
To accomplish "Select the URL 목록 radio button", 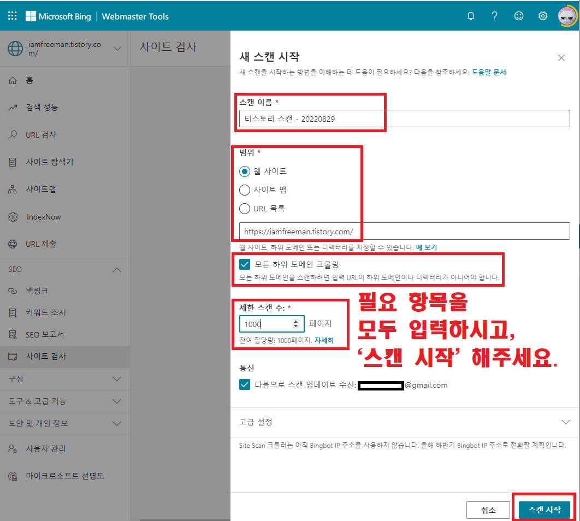I will pos(245,209).
